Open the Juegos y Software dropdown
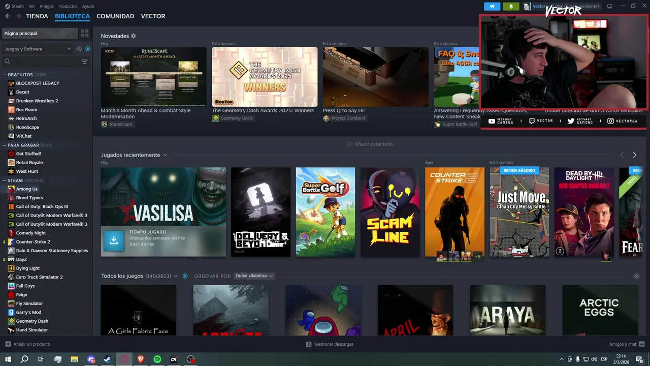 click(38, 49)
